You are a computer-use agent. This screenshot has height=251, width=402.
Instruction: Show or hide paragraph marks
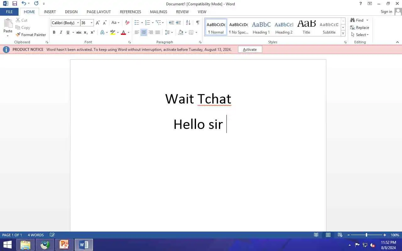point(198,23)
